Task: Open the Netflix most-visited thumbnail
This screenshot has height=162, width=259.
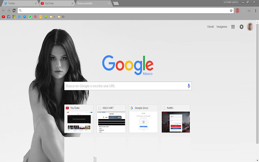Action: pyautogui.click(x=176, y=119)
